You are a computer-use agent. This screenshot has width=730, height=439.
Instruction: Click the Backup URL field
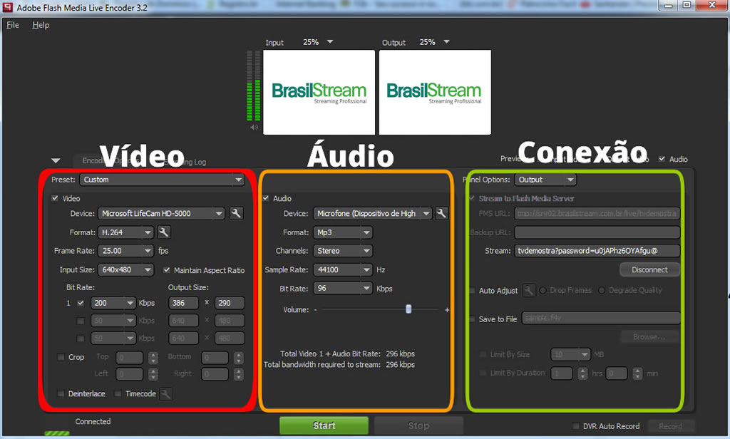pos(597,232)
